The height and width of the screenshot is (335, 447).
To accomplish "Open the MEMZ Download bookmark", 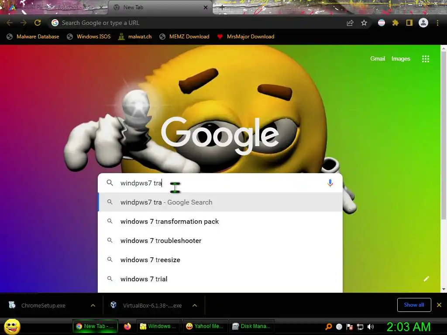I will [185, 37].
